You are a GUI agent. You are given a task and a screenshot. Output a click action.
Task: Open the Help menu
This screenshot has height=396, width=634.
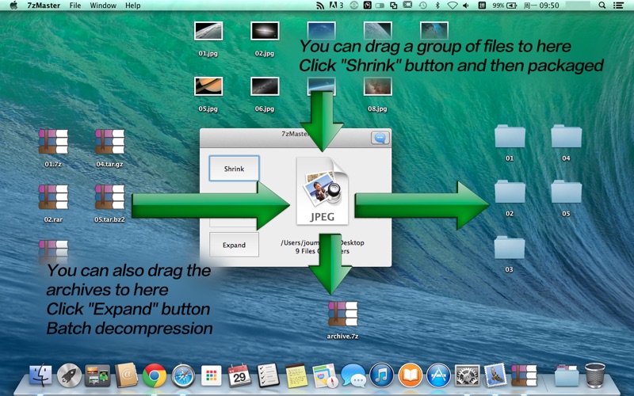[x=132, y=6]
